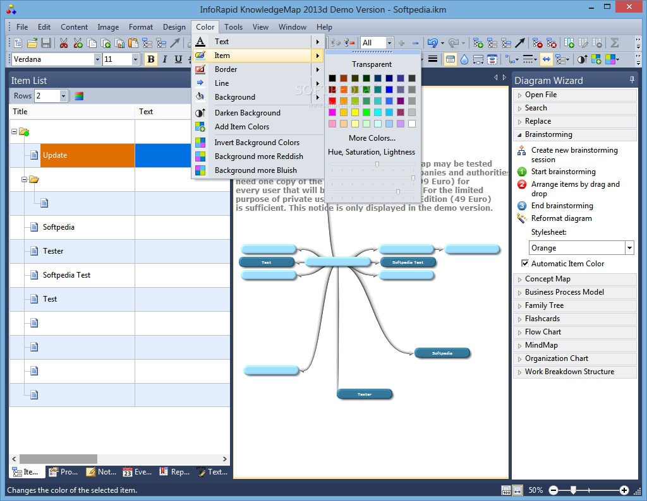Click Start brainstorming link

point(563,172)
